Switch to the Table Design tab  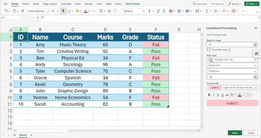click(x=133, y=4)
